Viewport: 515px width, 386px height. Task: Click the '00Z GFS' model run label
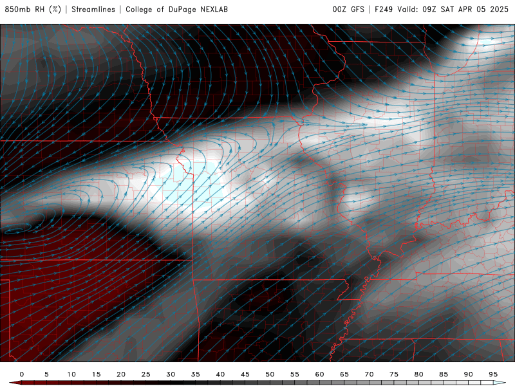(x=348, y=10)
